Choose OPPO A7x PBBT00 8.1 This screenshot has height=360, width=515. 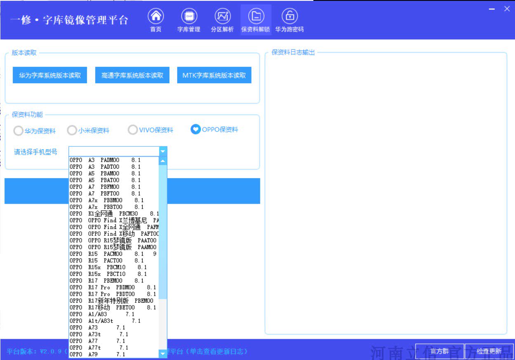click(x=114, y=207)
